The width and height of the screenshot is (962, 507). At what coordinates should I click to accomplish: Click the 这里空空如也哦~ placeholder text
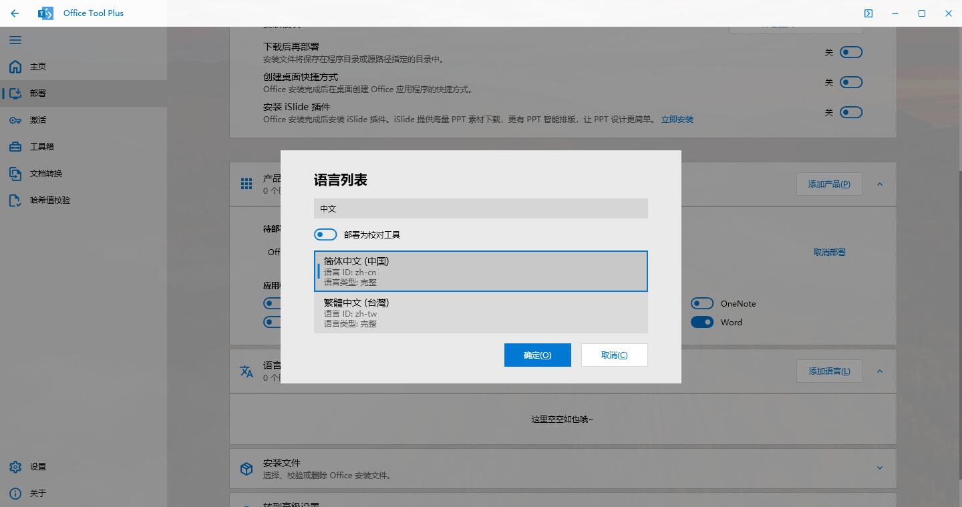point(563,419)
